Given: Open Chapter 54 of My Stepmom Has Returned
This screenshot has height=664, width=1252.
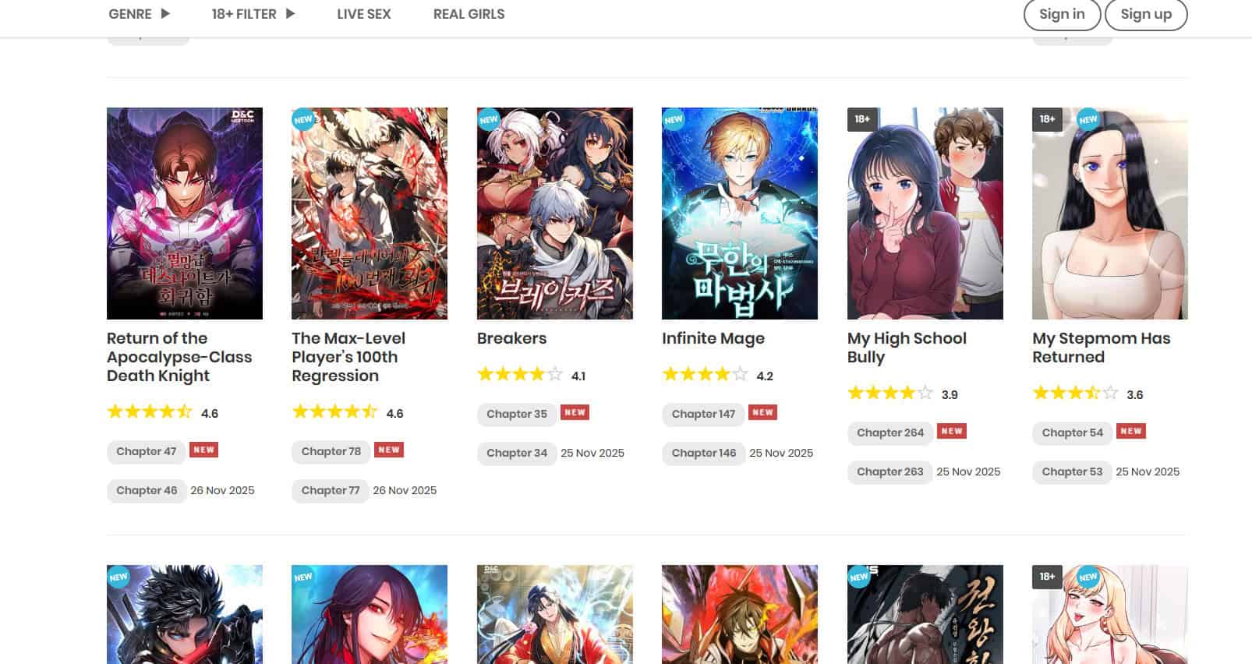Looking at the screenshot, I should point(1073,433).
